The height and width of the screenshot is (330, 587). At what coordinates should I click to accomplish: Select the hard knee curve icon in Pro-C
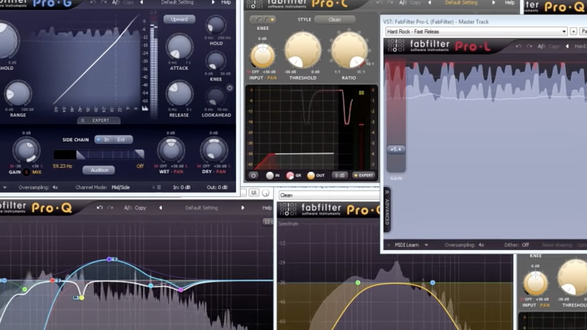tap(266, 19)
